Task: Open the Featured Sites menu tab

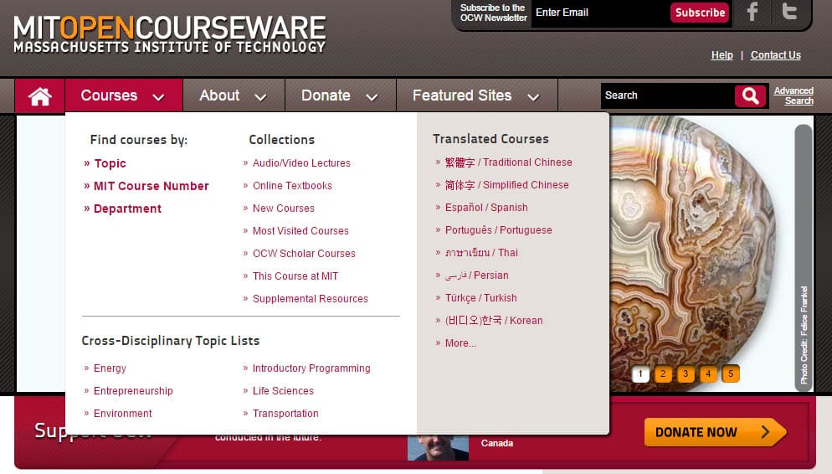Action: pos(477,95)
